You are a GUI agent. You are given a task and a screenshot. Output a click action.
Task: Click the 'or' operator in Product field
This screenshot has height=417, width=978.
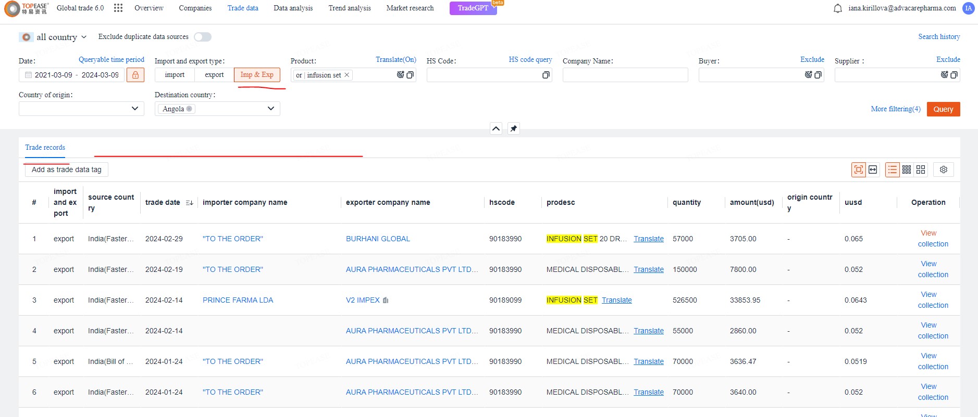(299, 75)
